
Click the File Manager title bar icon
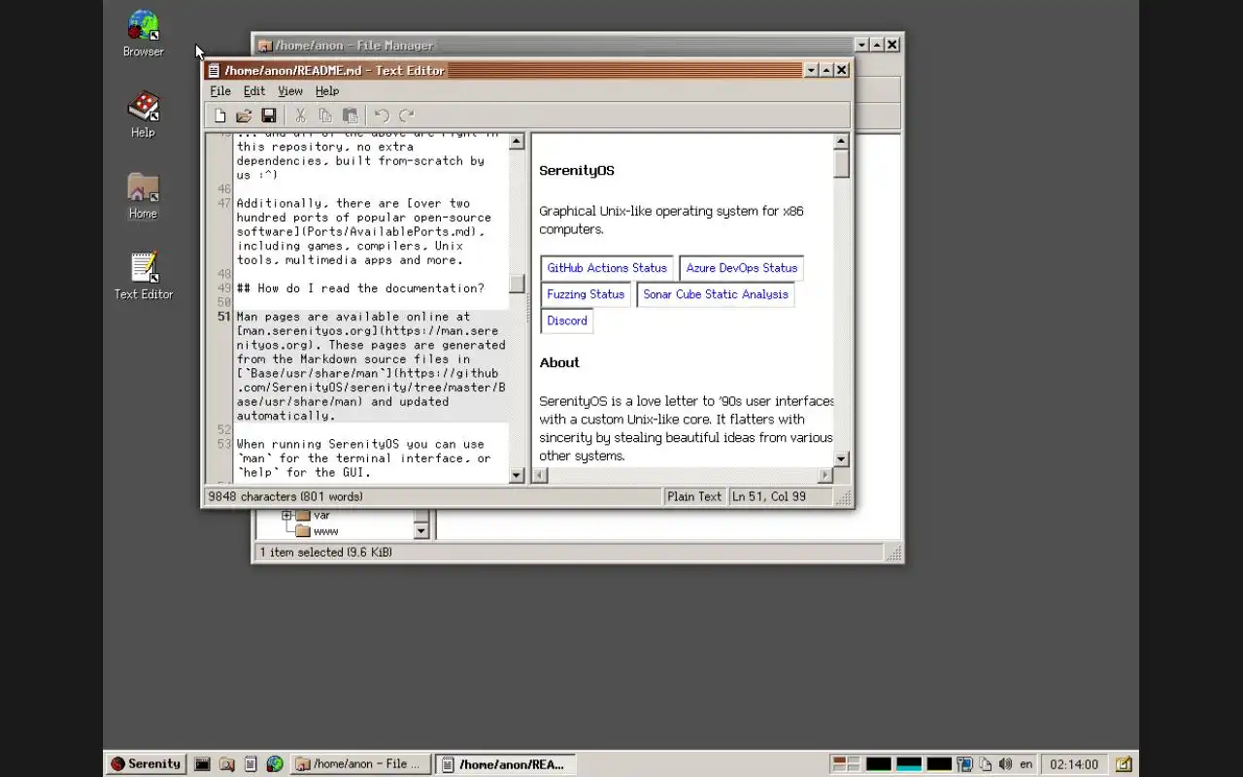click(264, 45)
